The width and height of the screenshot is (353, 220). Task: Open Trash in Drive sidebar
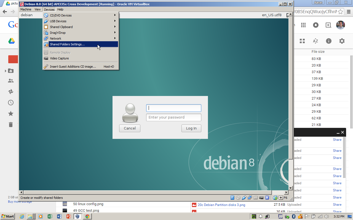[11, 125]
